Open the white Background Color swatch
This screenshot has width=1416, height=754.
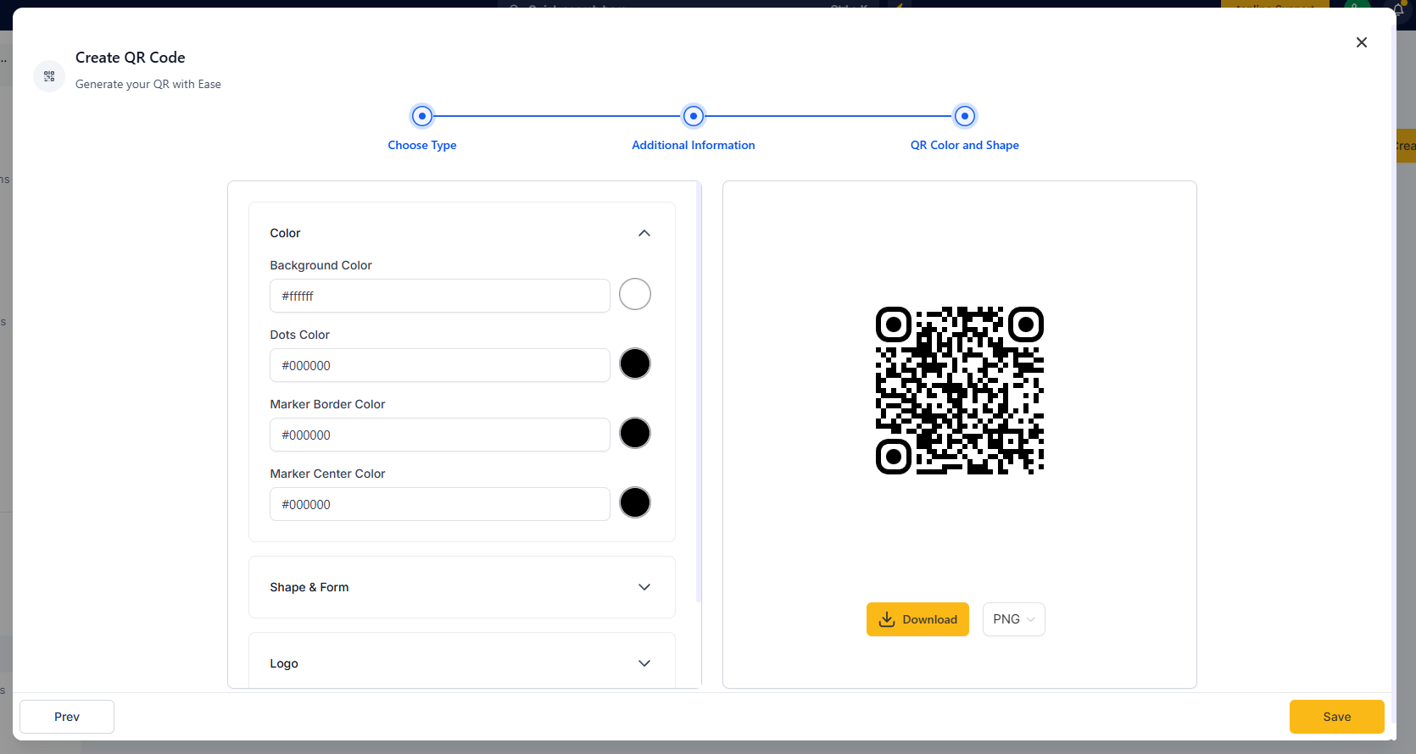coord(635,294)
